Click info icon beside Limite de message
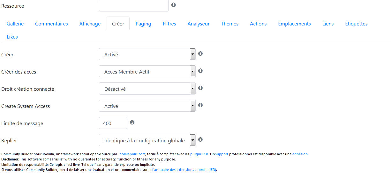 click(x=132, y=122)
